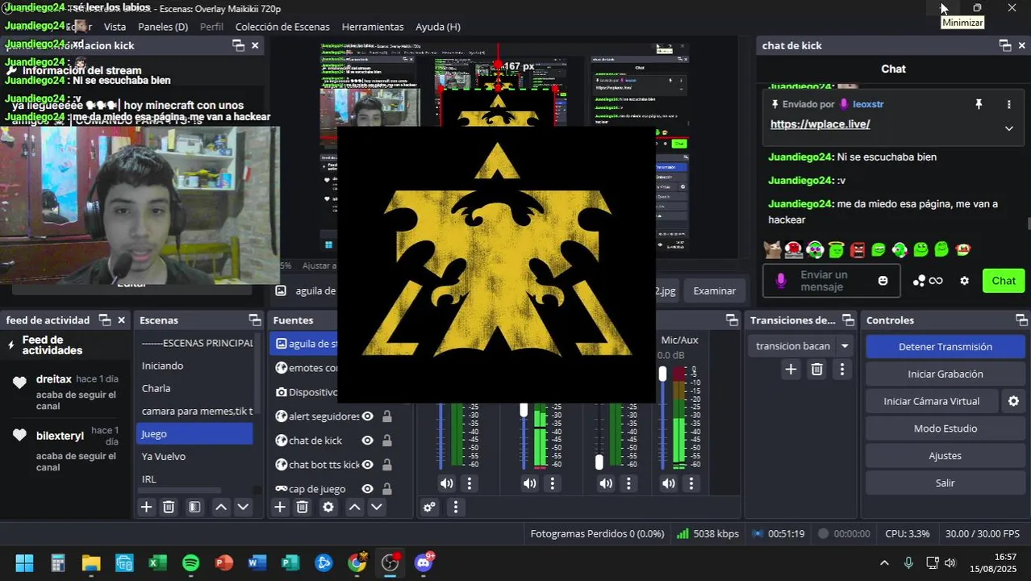1031x581 pixels.
Task: Toggle visibility of the alert seguidores source
Action: 367,416
